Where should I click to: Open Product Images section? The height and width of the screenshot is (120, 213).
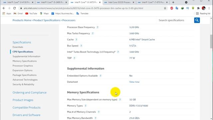point(23,100)
